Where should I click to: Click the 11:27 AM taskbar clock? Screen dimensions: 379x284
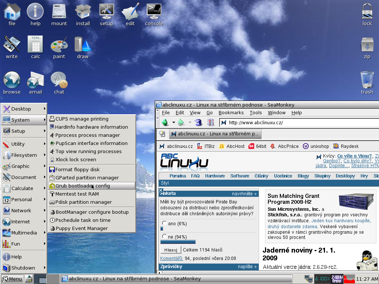367,279
